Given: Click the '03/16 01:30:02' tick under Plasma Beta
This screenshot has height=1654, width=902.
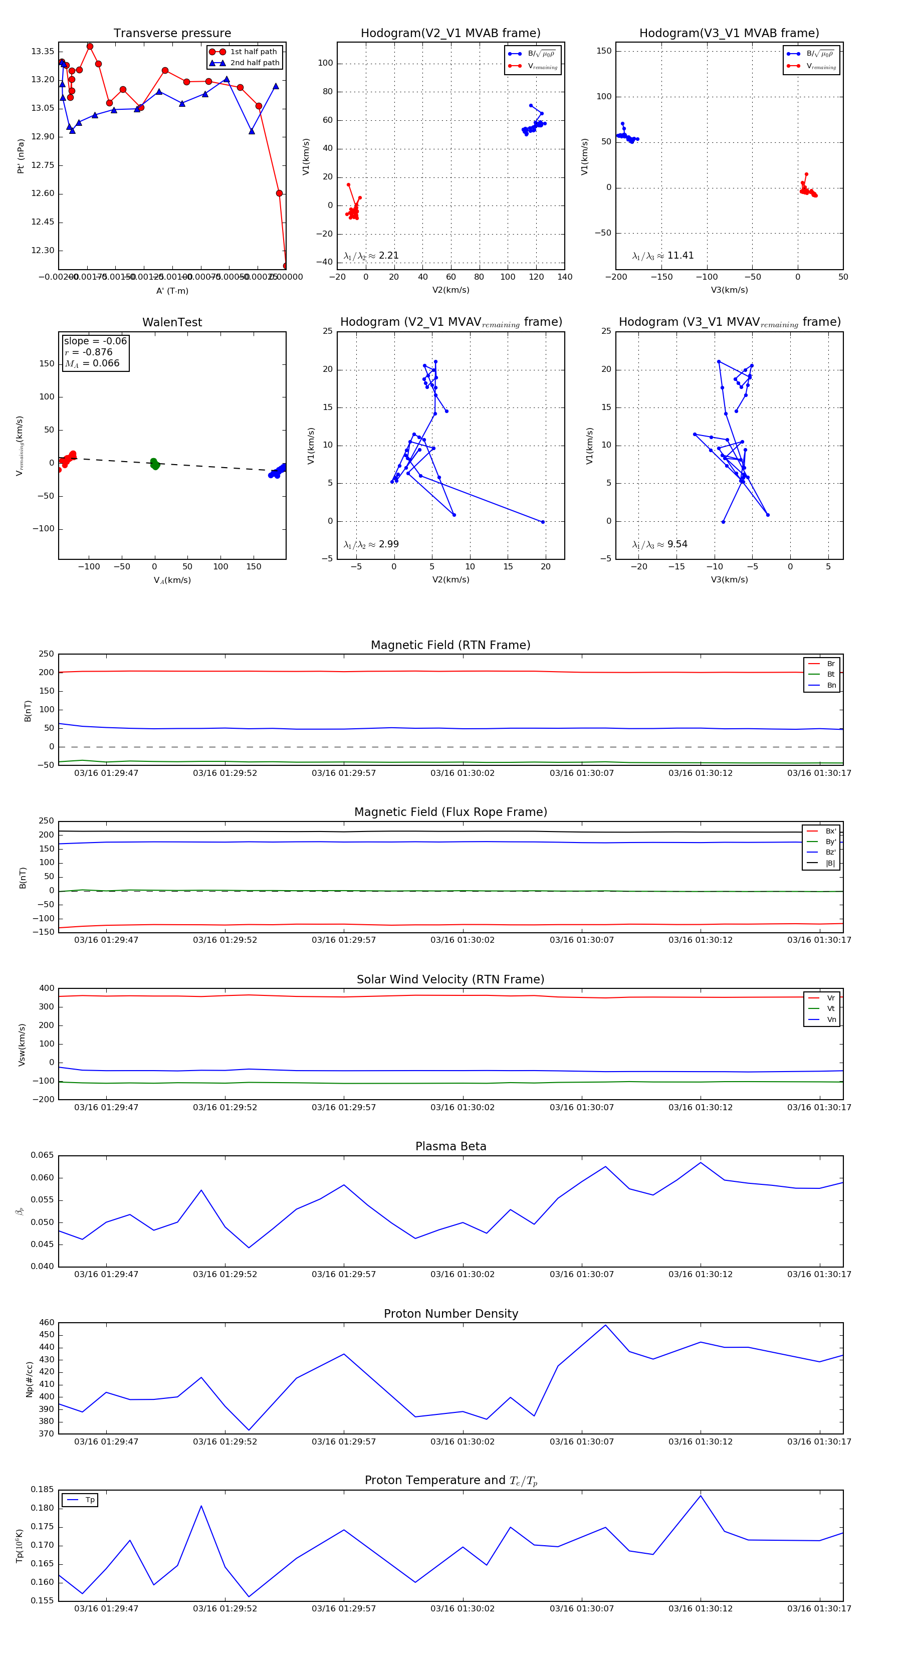Looking at the screenshot, I should (462, 1274).
